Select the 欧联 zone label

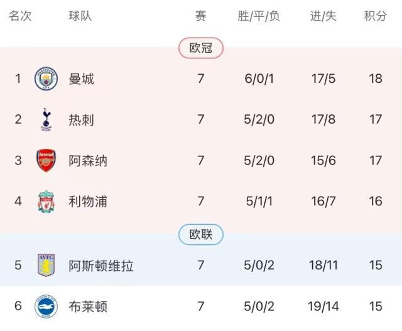point(201,234)
